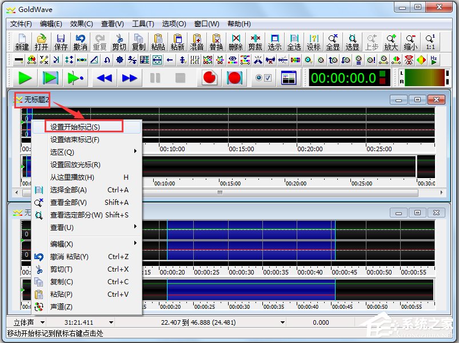Click the blue fast forward button

[130, 78]
